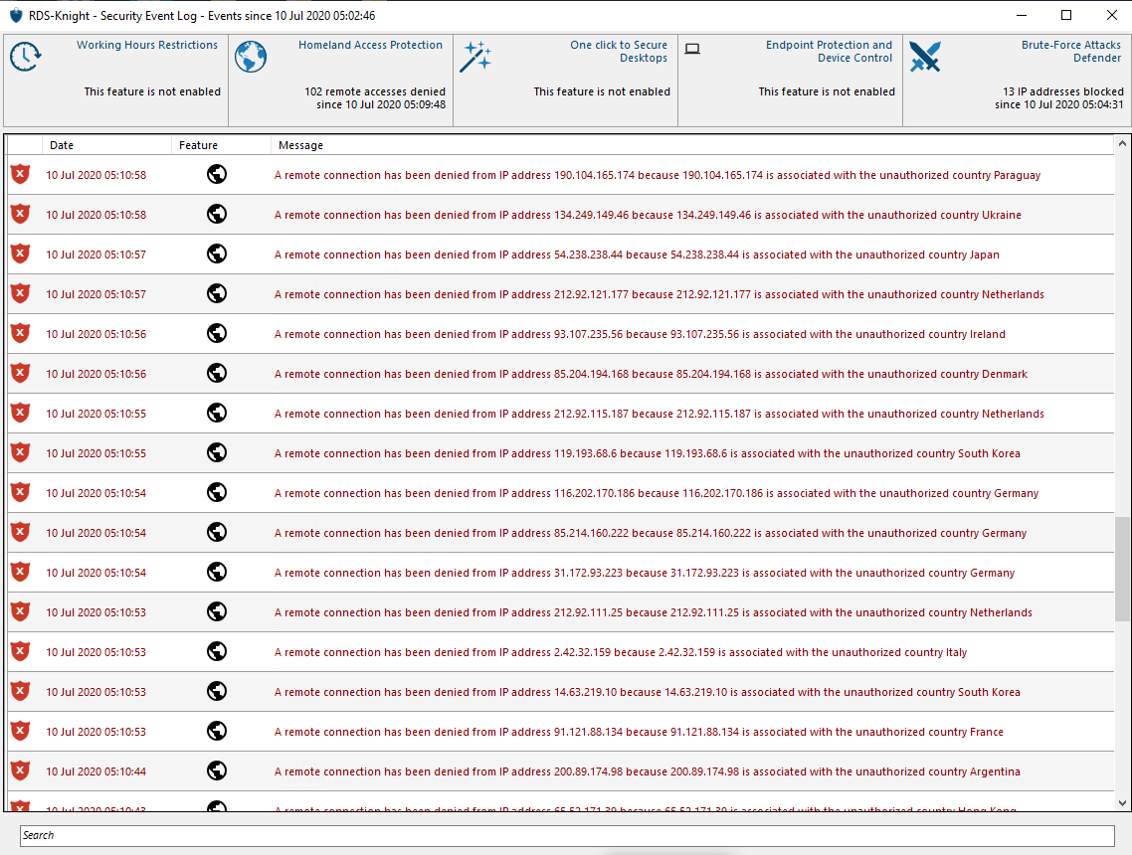
Task: Click the globe feature icon on the Ukraine row
Action: (217, 214)
